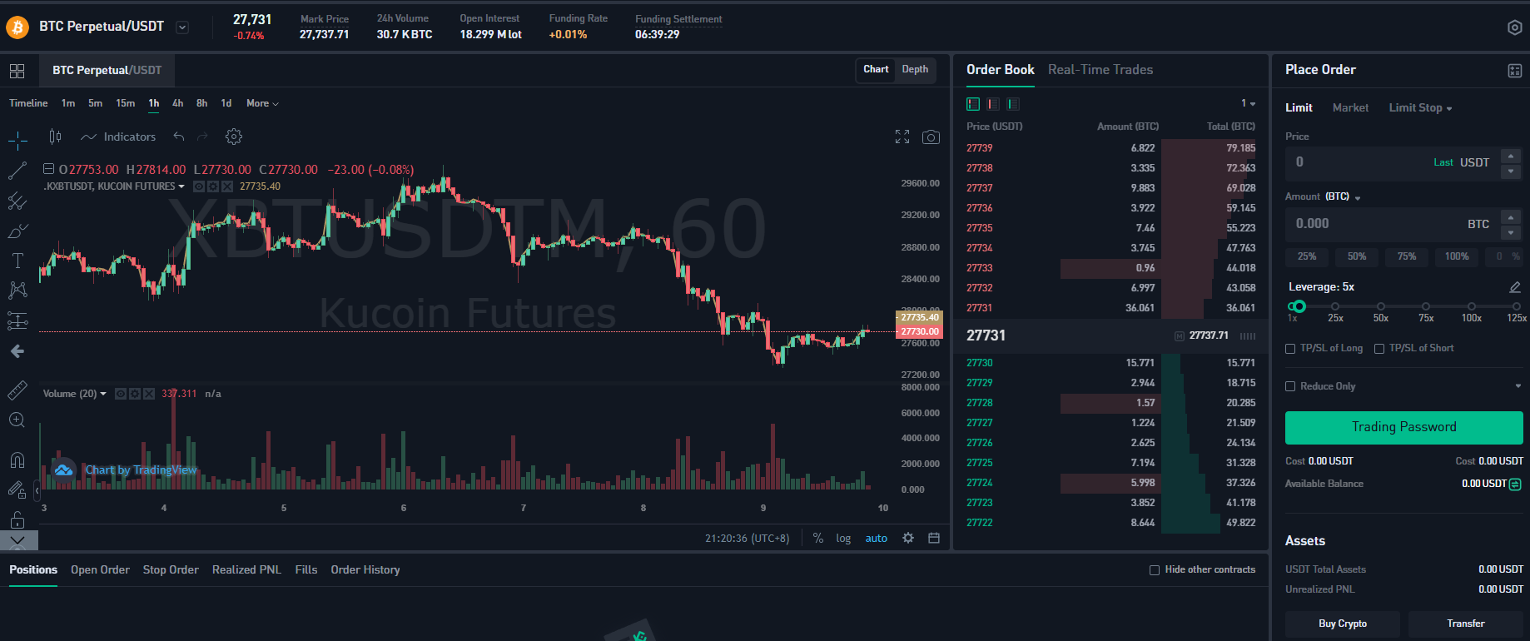Open Indicators menu
The image size is (1530, 641).
(x=118, y=137)
